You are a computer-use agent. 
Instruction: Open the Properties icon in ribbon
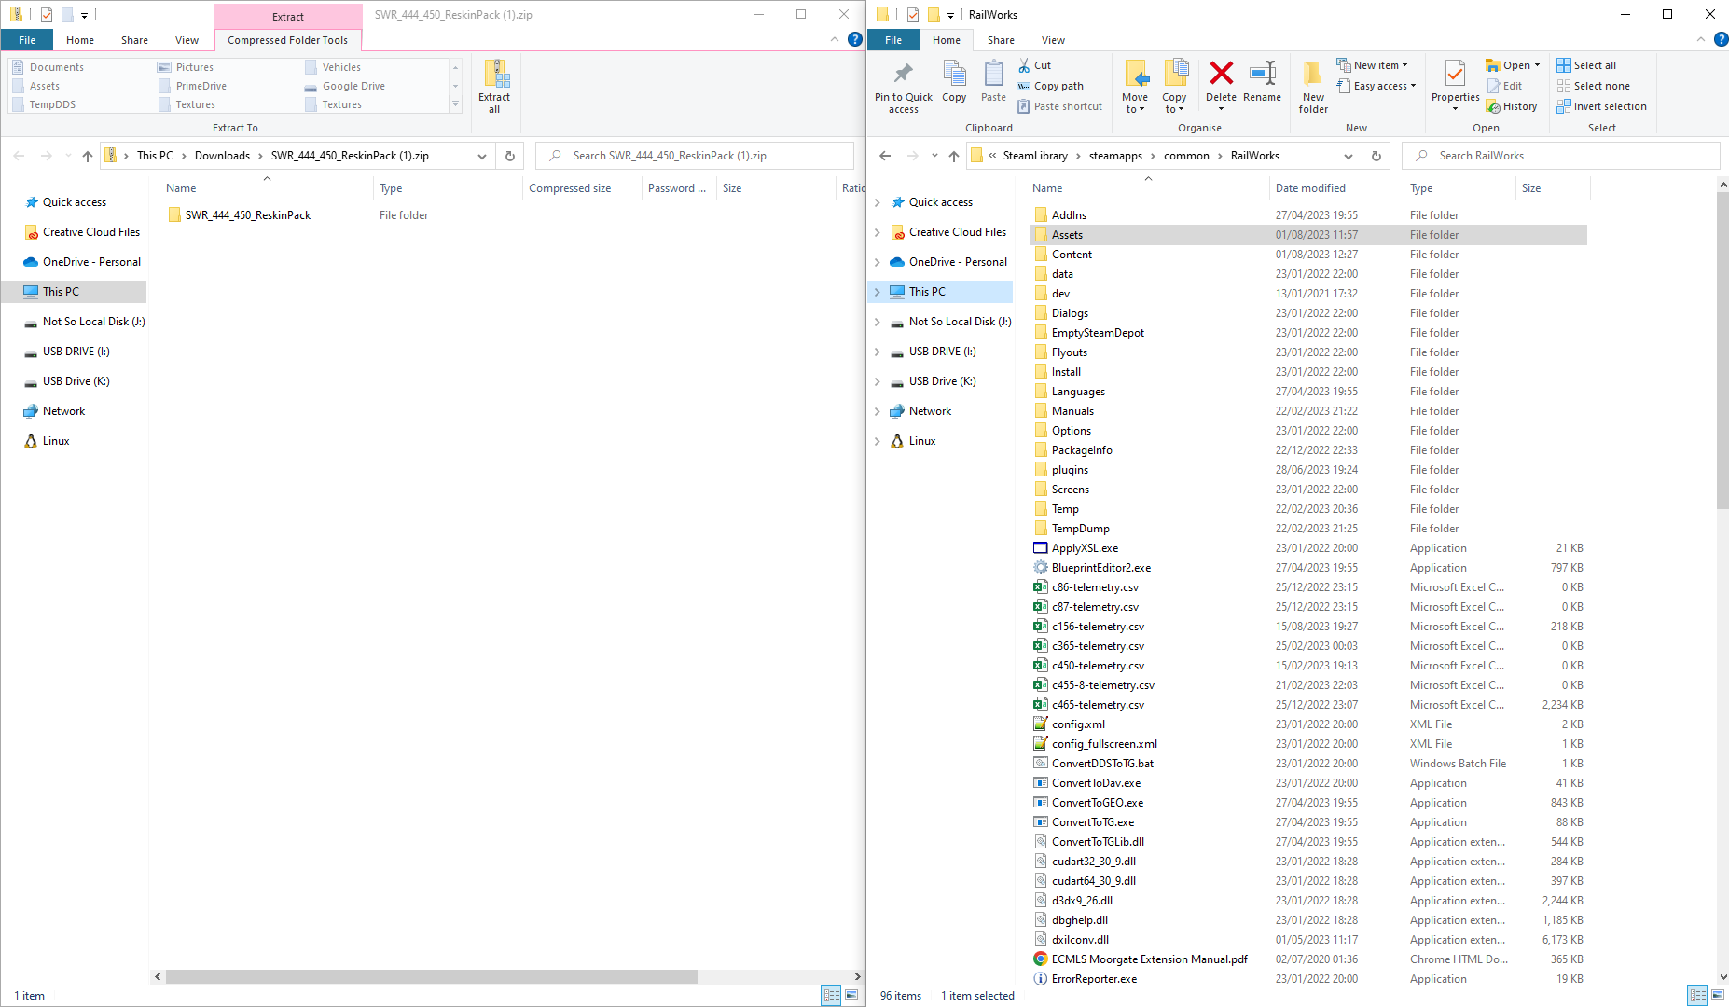(x=1455, y=79)
